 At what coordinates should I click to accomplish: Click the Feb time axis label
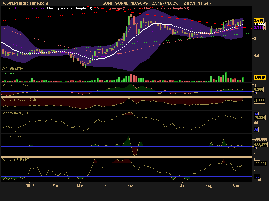pyautogui.click(x=56, y=186)
